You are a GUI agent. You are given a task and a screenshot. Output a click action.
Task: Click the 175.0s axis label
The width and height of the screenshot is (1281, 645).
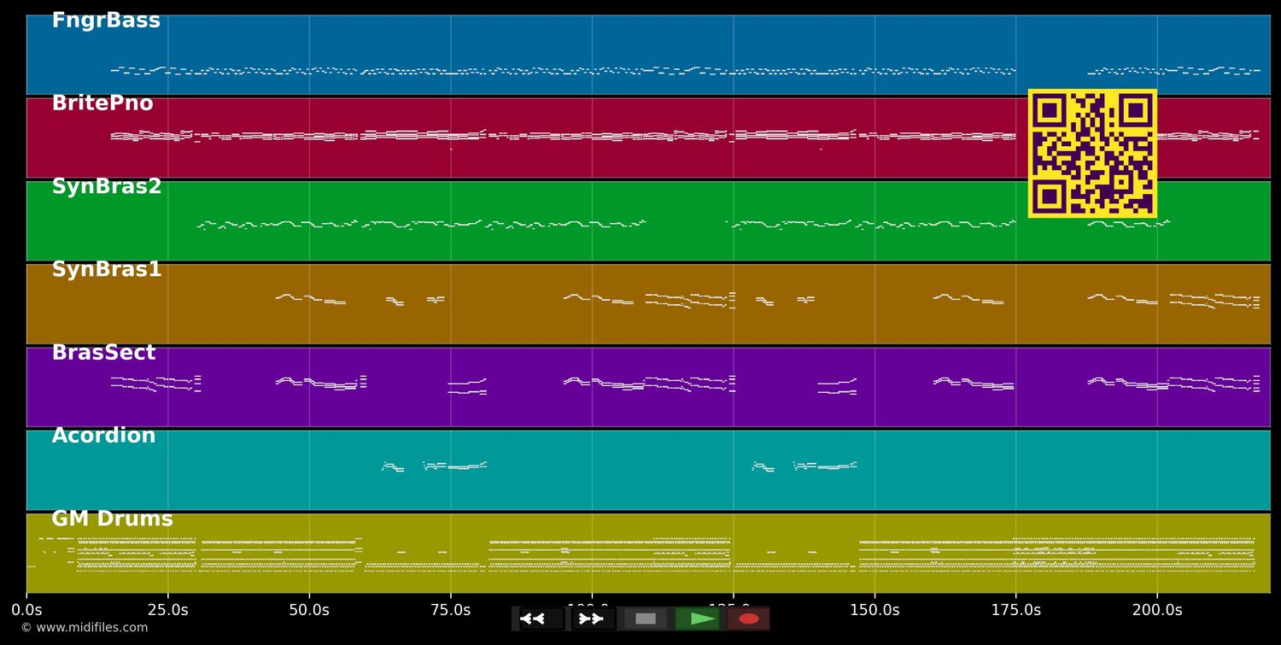1015,610
